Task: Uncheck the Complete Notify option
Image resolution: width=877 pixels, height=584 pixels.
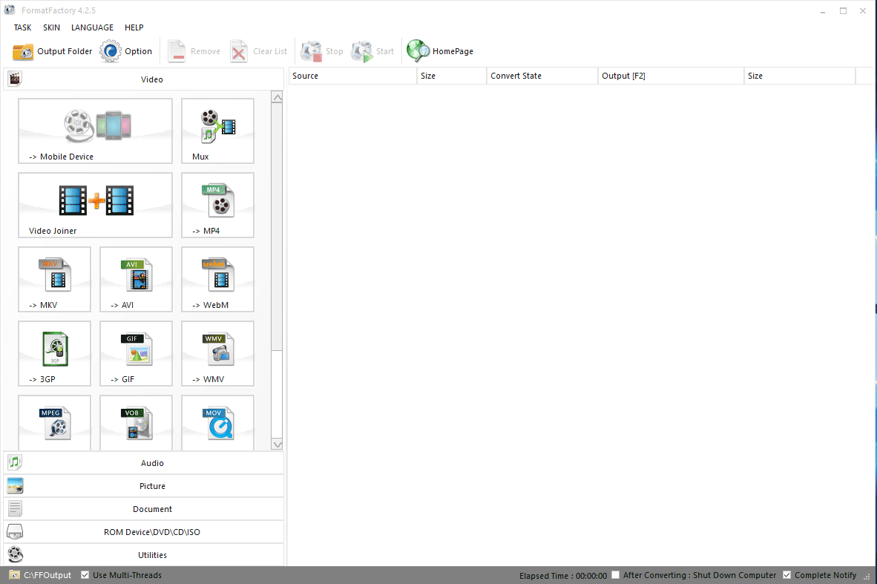Action: (787, 575)
